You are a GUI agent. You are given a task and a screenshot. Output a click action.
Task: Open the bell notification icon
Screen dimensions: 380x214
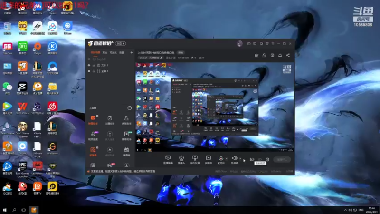(280, 55)
